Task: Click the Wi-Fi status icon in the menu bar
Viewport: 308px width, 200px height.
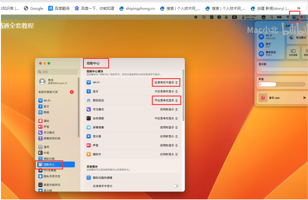Action: (x=287, y=17)
